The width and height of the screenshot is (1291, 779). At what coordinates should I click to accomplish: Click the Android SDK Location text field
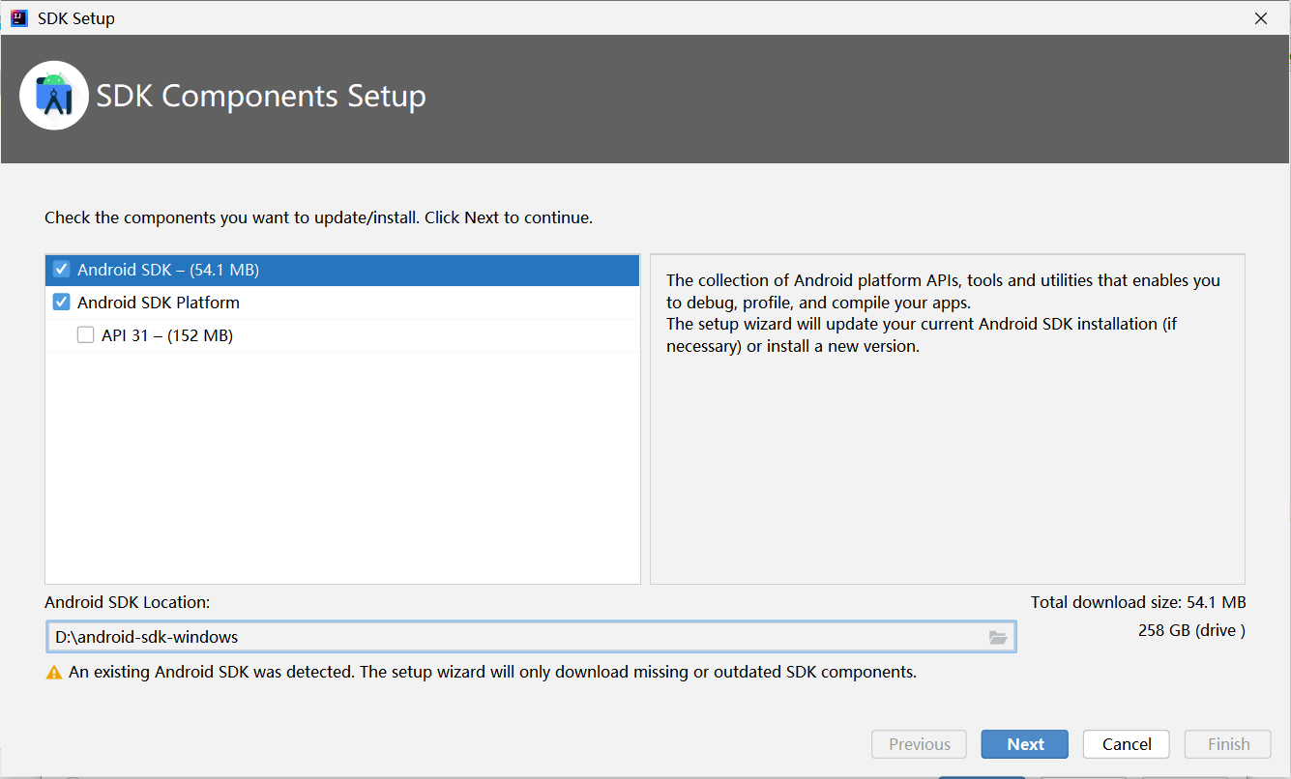pos(531,637)
